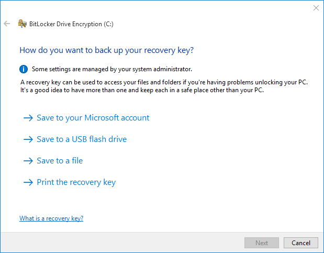The image size is (324, 253).
Task: Click arrow icon beside Print the recovery key
Action: 28,182
